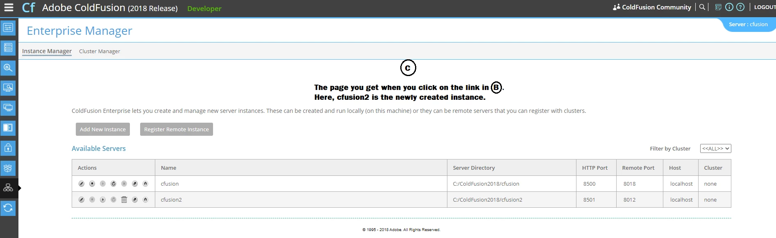776x238 pixels.
Task: Click the remote port value 8012
Action: [x=629, y=200]
